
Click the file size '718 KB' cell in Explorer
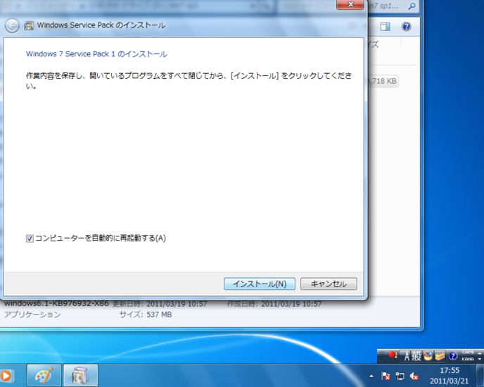coord(383,81)
